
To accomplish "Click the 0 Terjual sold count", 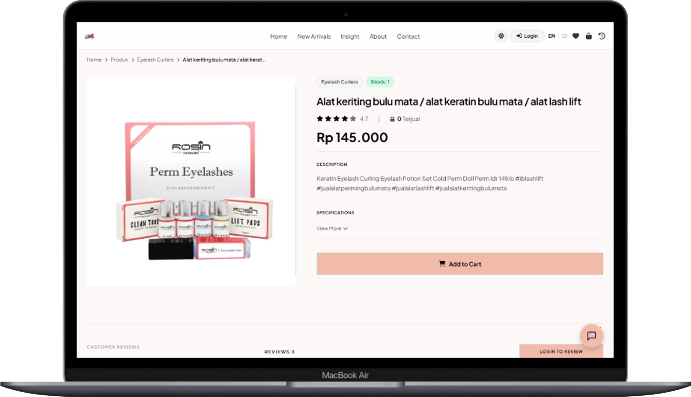I will coord(405,119).
